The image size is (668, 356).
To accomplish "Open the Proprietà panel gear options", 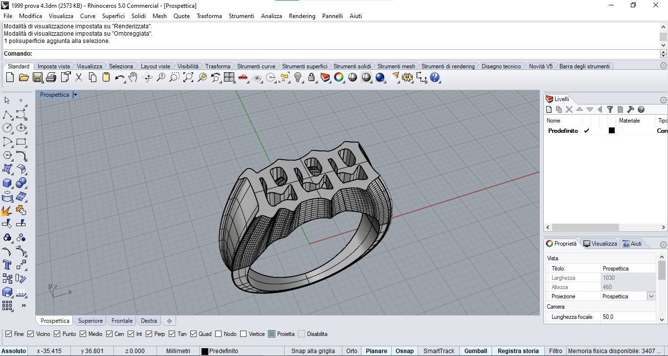I will tap(663, 244).
